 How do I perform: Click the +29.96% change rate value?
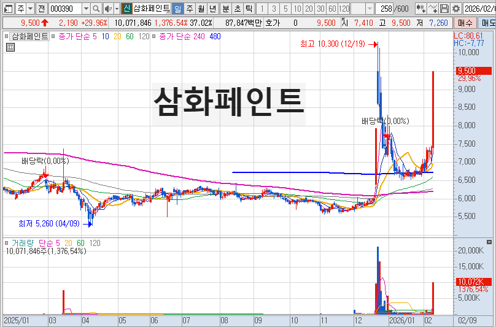94,23
